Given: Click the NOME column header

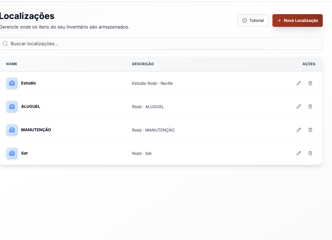Looking at the screenshot, I should click(12, 64).
